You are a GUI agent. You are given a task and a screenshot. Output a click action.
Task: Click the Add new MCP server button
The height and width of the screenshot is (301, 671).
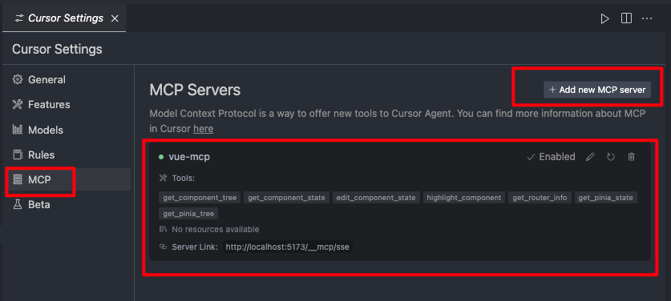click(x=597, y=90)
